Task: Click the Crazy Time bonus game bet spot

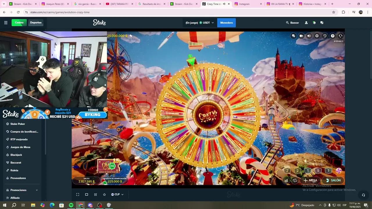Action: pyautogui.click(x=109, y=166)
